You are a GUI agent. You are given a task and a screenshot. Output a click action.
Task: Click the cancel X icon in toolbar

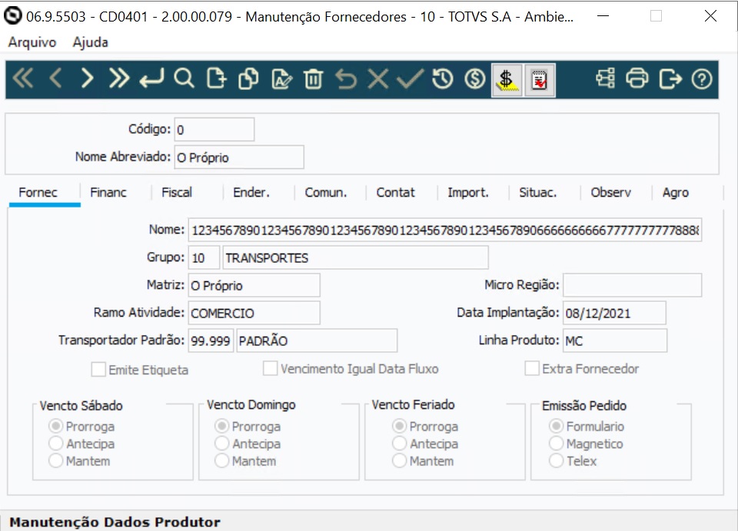click(x=378, y=78)
